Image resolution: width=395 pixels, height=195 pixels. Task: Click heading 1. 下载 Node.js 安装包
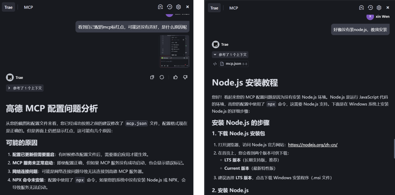(x=238, y=133)
